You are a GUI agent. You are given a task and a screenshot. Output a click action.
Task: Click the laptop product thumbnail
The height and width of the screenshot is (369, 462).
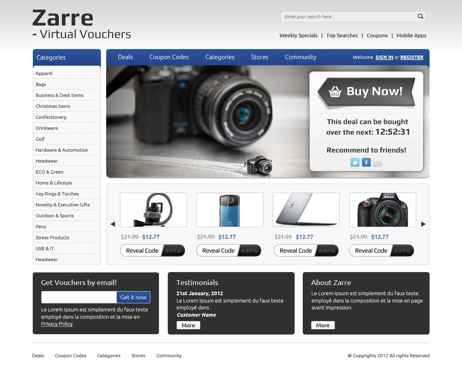[x=306, y=210]
